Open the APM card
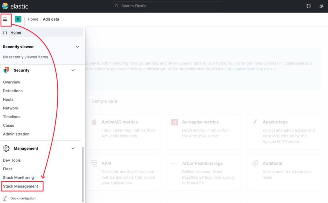The height and width of the screenshot is (203, 328). 123,173
